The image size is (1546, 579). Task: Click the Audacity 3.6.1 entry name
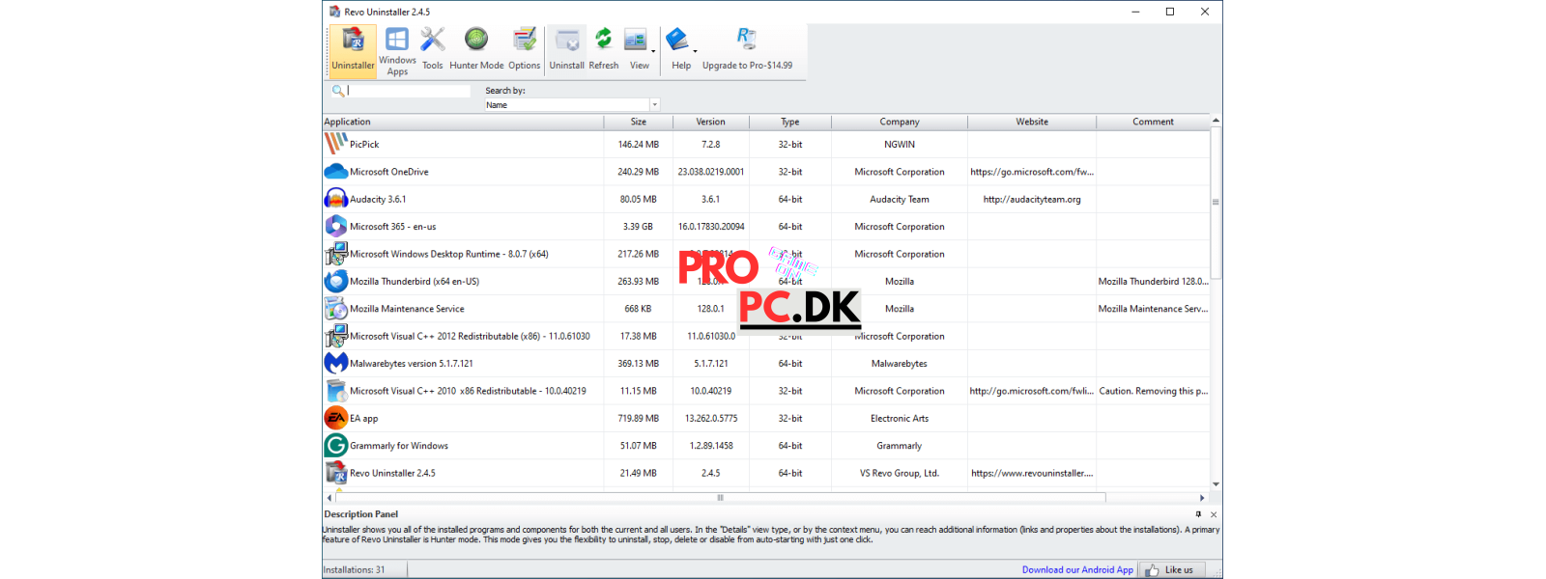pos(378,200)
